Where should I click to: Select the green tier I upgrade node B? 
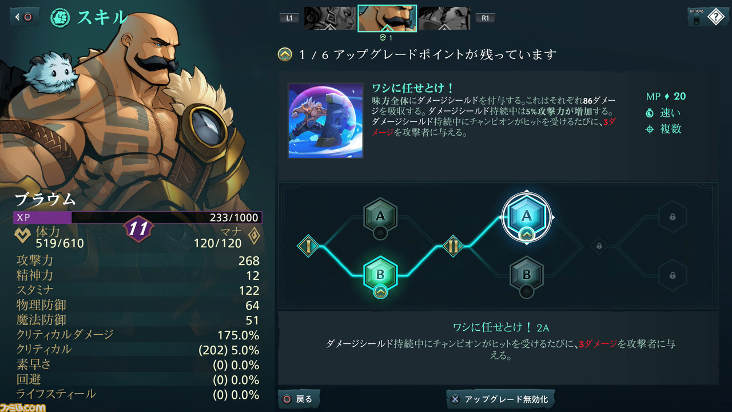click(x=381, y=275)
